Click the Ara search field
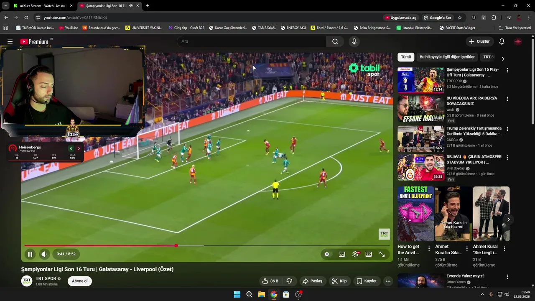 click(x=252, y=41)
